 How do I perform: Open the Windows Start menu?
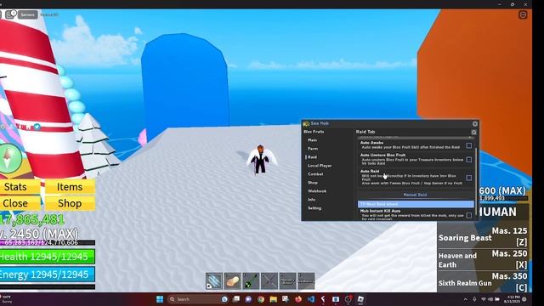pos(160,299)
